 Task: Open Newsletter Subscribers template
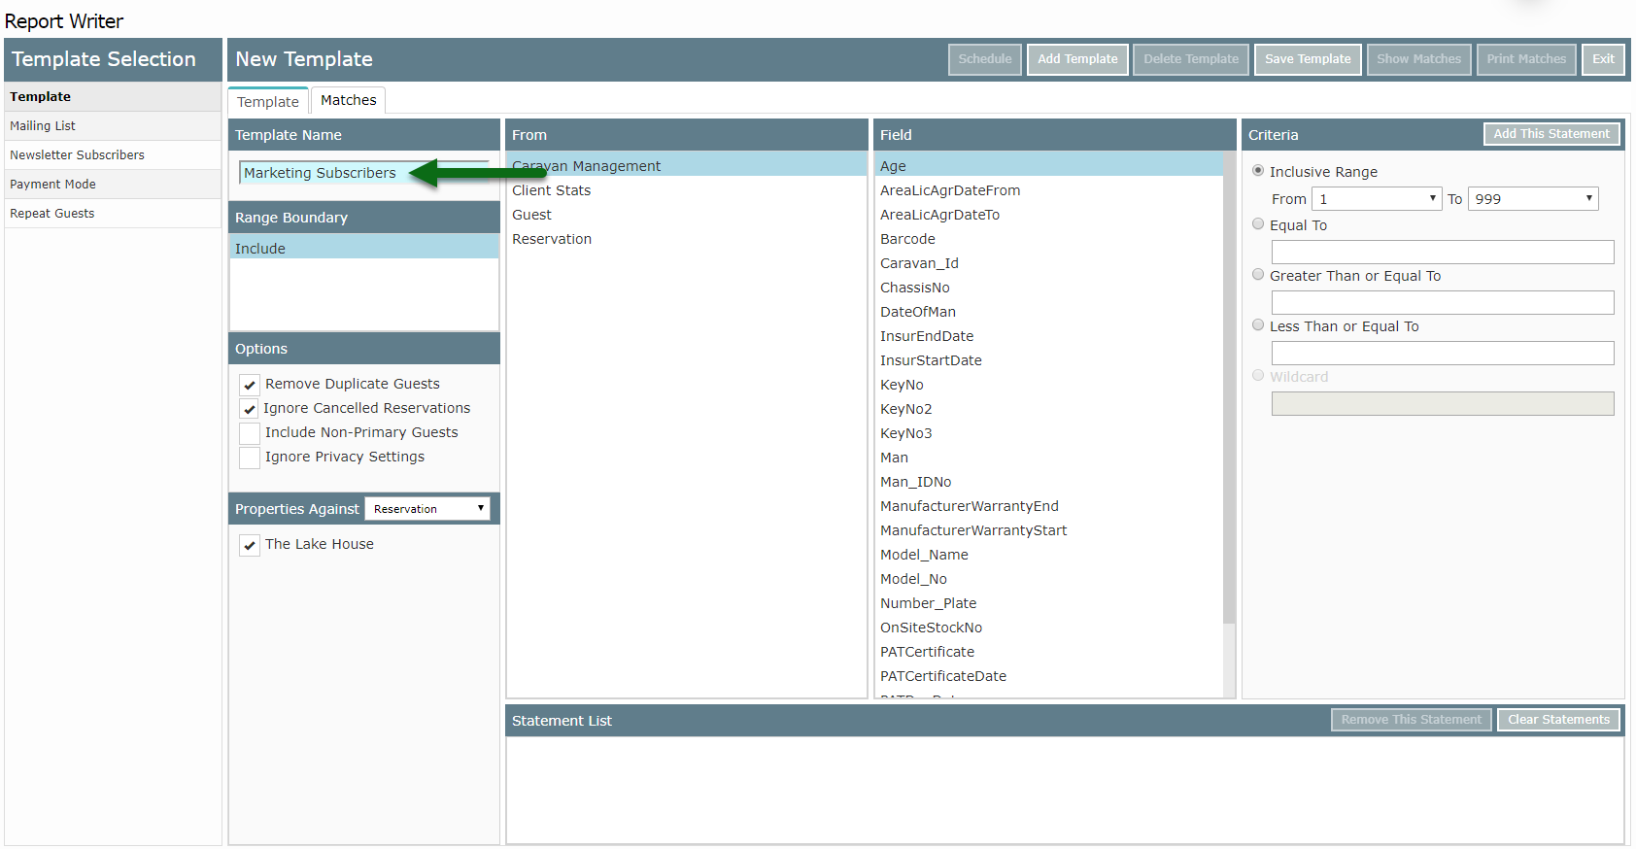click(113, 155)
